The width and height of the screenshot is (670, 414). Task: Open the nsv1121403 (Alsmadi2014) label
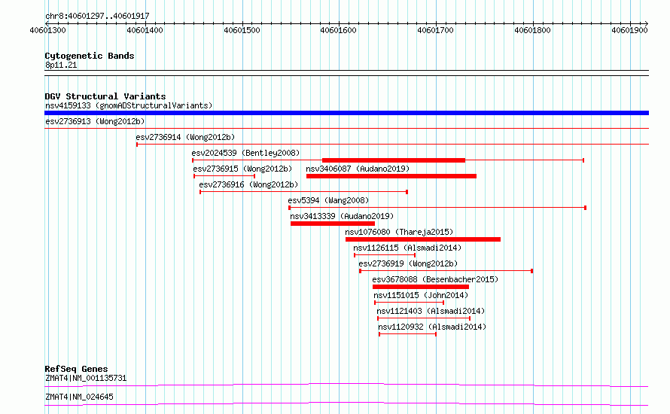click(431, 311)
